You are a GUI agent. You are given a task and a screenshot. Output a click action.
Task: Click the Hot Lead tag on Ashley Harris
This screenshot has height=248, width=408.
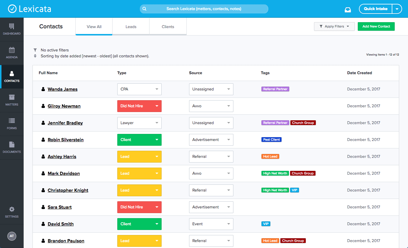click(x=270, y=156)
